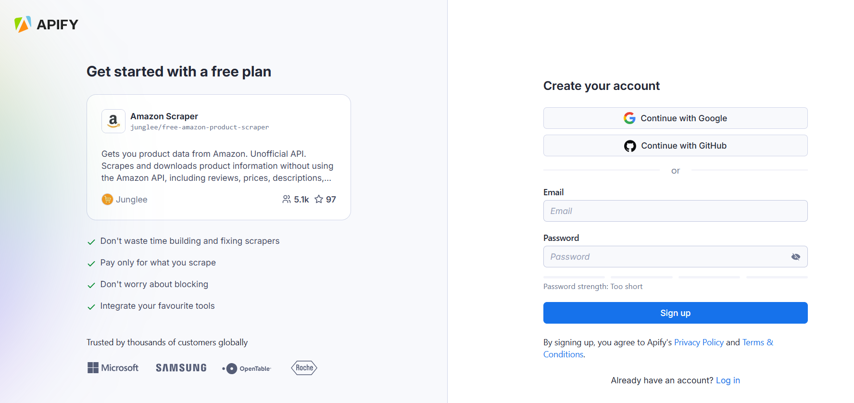Click the Log in link

(x=728, y=380)
